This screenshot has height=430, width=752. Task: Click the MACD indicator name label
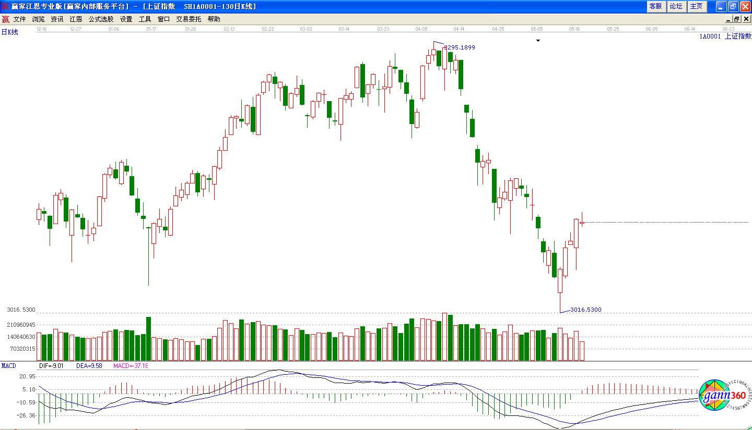(x=8, y=366)
